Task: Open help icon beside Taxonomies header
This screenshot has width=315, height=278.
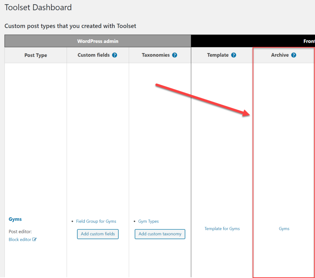Action: (175, 55)
